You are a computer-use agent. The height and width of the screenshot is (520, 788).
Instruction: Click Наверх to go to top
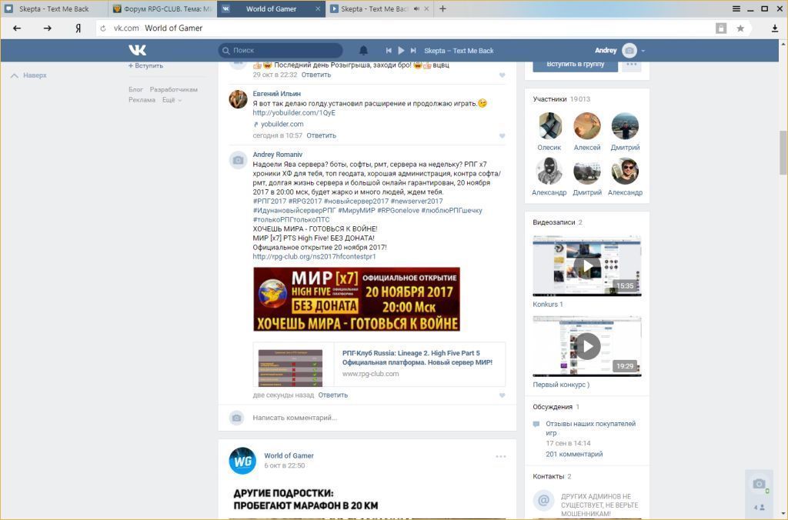(28, 75)
